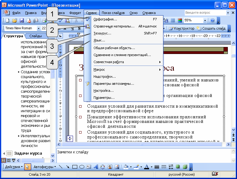
Task: Open the Файл menu
Action: (x=16, y=13)
